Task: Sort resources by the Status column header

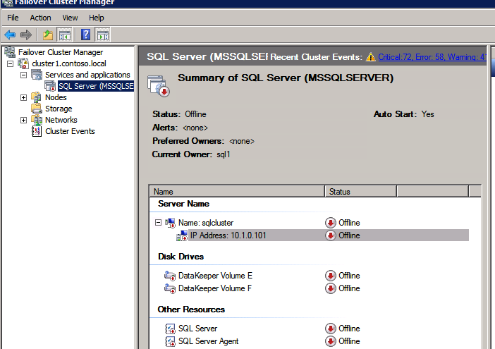Action: 360,192
